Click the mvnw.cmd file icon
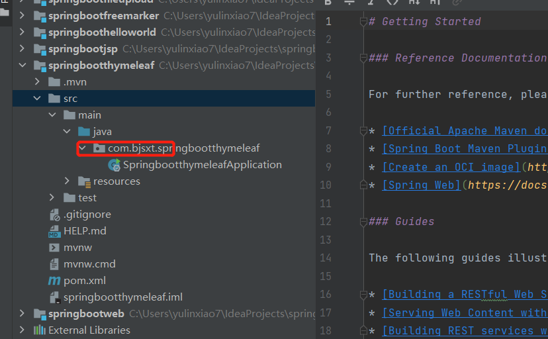 click(x=54, y=264)
